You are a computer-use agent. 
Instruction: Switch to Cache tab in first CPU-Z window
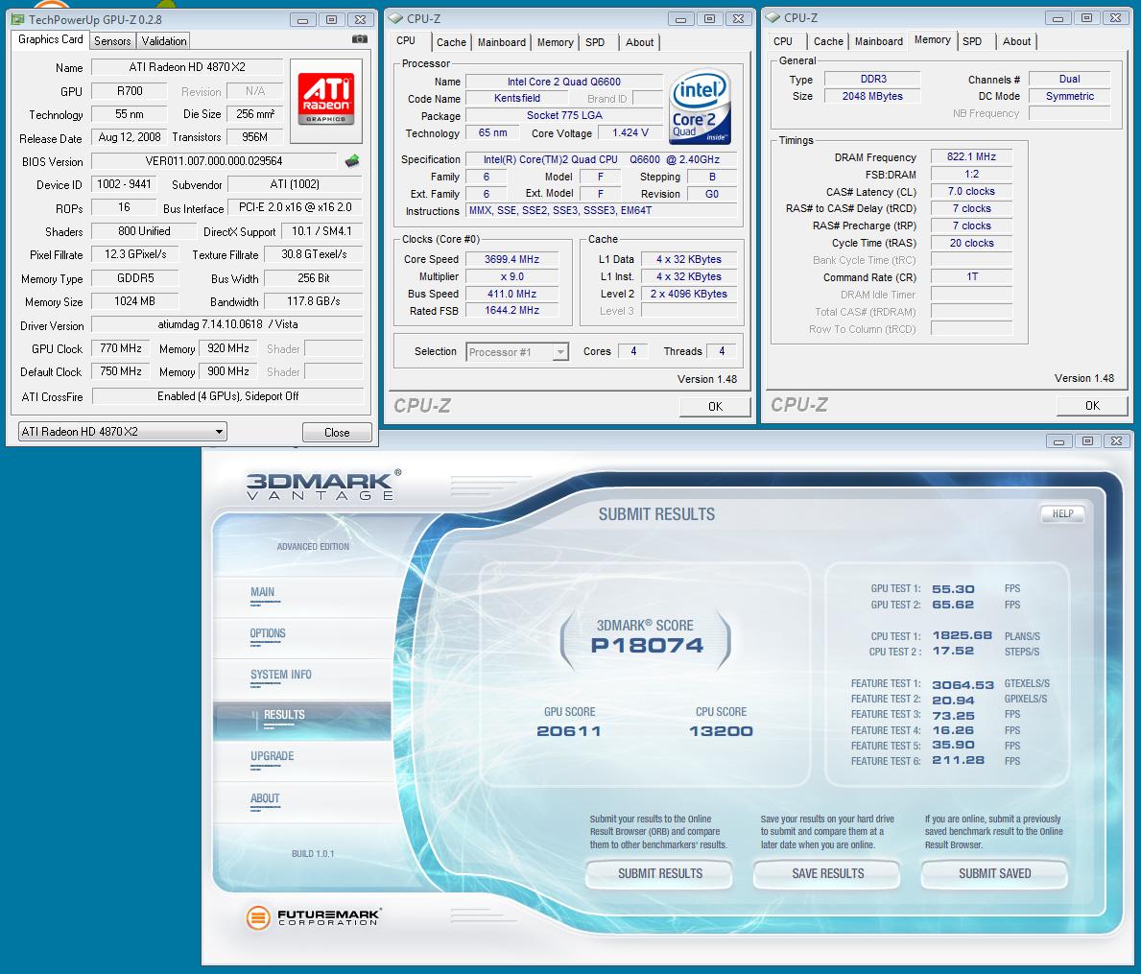(x=451, y=42)
